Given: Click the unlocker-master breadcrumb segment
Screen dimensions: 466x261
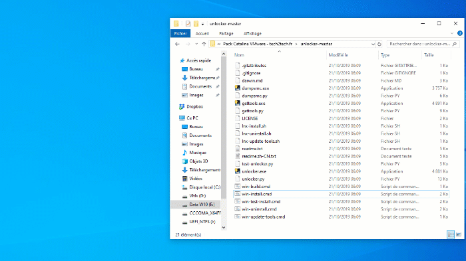Looking at the screenshot, I should [316, 44].
